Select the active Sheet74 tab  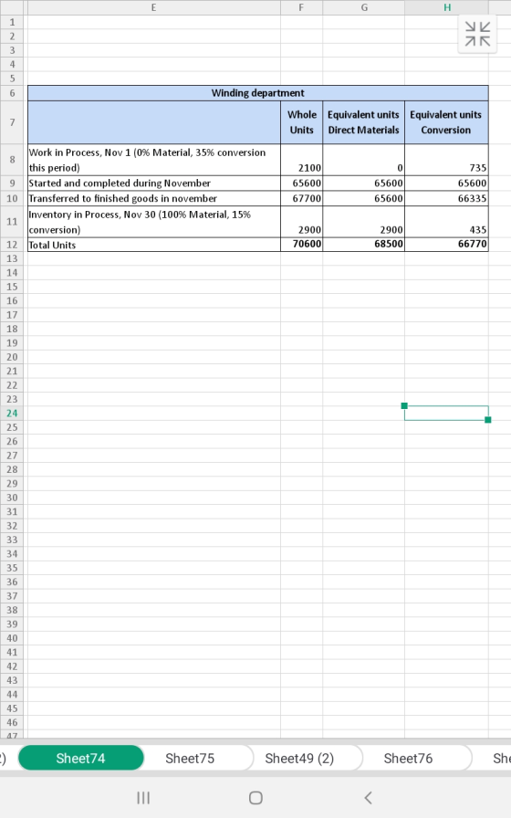pyautogui.click(x=81, y=758)
